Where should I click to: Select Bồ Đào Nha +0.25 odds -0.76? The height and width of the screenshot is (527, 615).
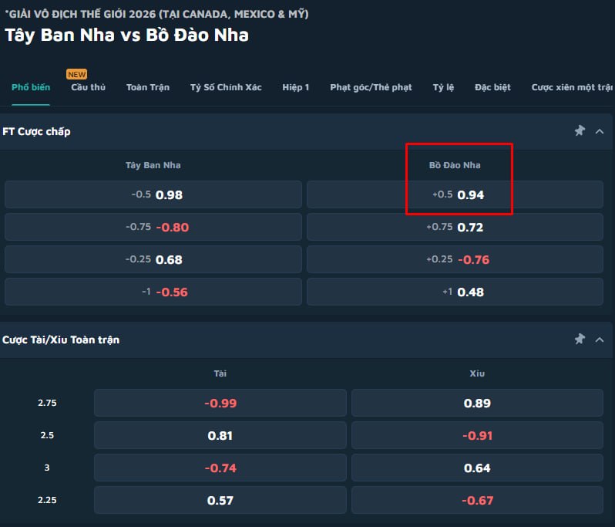455,259
